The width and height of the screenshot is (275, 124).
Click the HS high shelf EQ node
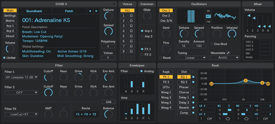click(268, 84)
